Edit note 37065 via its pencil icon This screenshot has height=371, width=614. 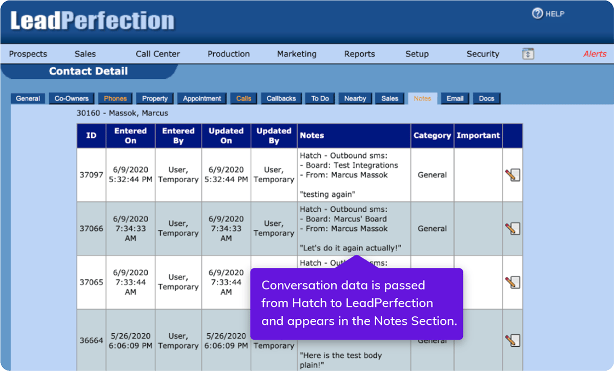click(513, 282)
